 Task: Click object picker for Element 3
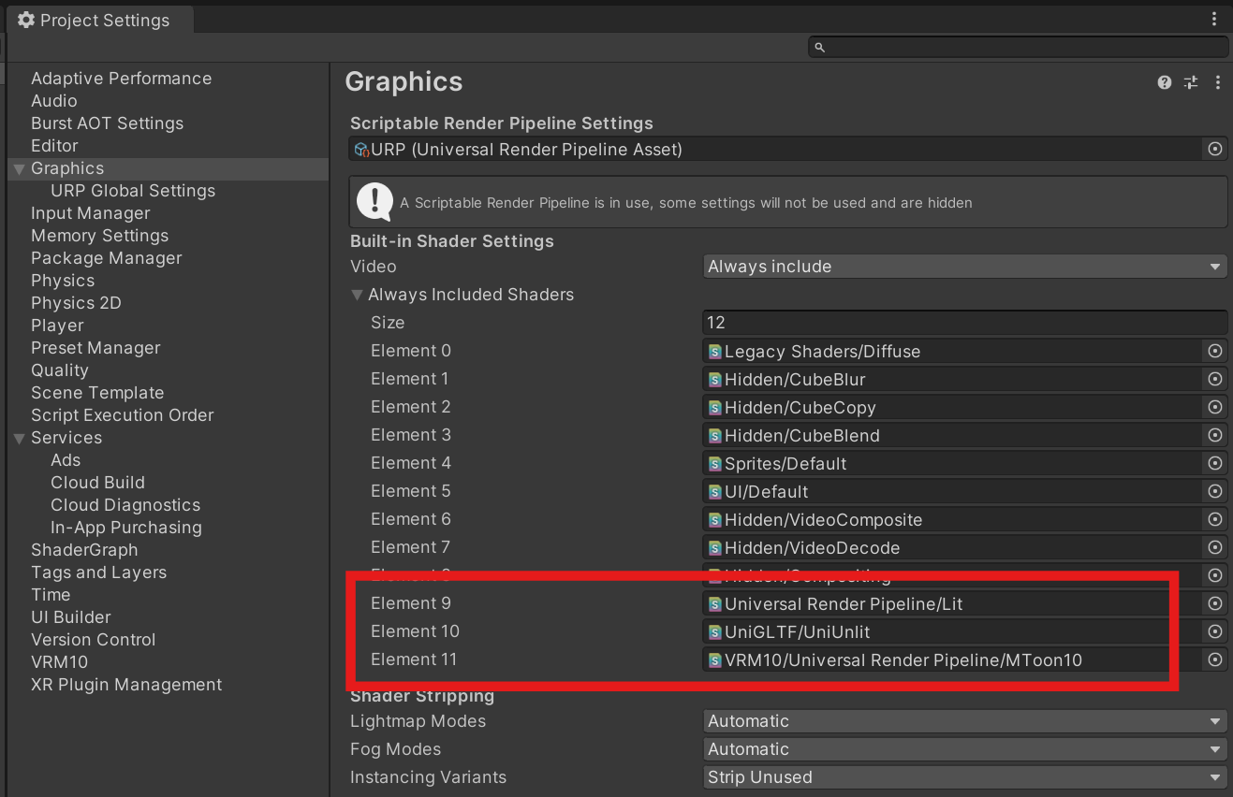click(1215, 435)
